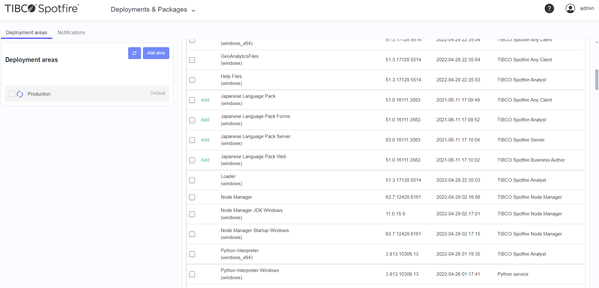
Task: Open the admin user menu
Action: [587, 8]
